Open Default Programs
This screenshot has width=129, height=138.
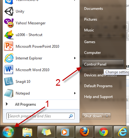98,86
